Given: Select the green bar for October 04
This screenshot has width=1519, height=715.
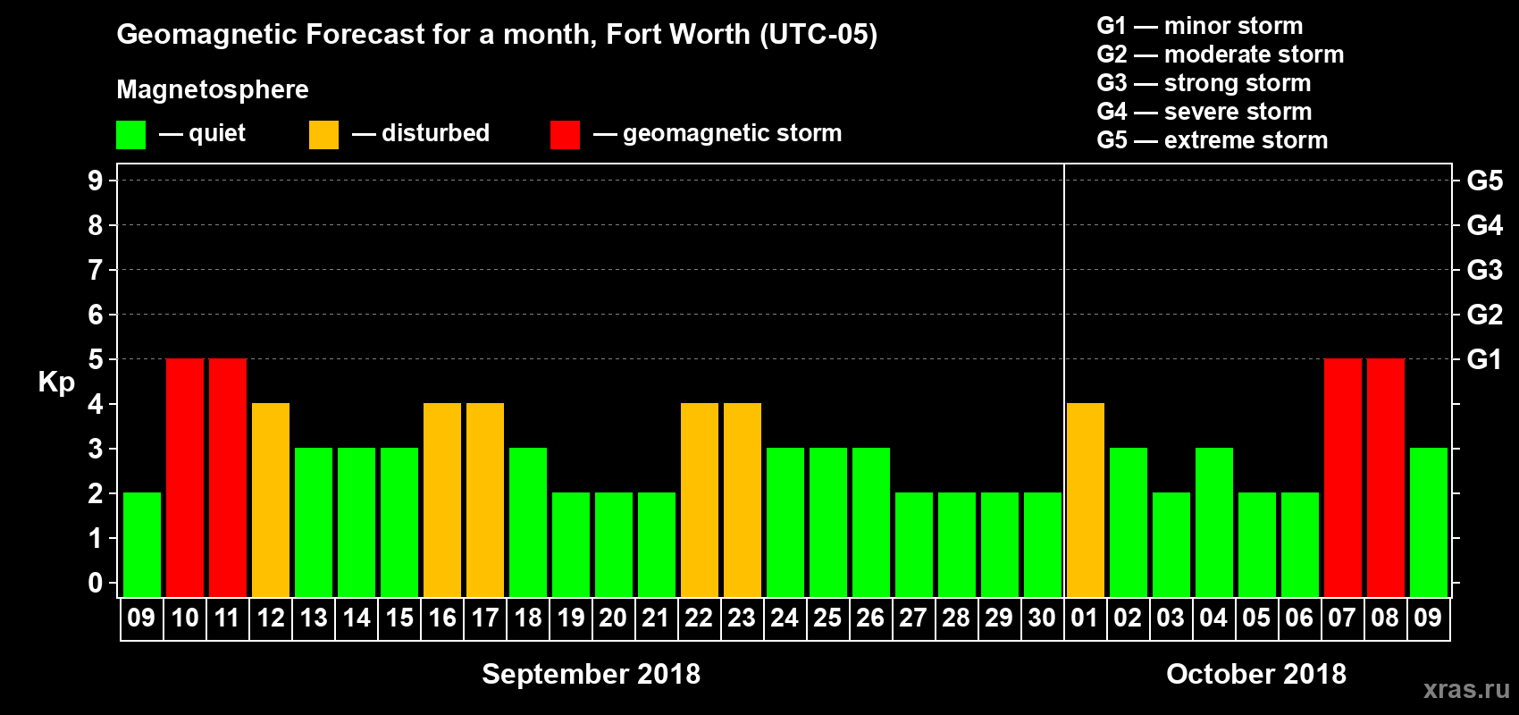Looking at the screenshot, I should click(x=1214, y=522).
